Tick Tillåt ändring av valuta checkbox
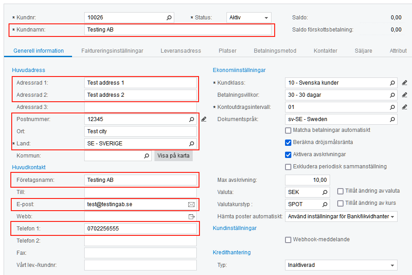This screenshot has height=275, width=412. (x=341, y=191)
